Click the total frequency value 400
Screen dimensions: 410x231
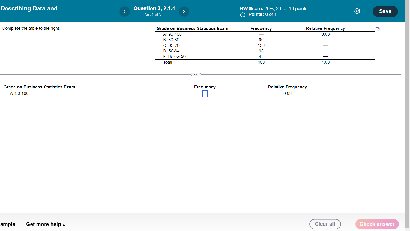click(261, 62)
